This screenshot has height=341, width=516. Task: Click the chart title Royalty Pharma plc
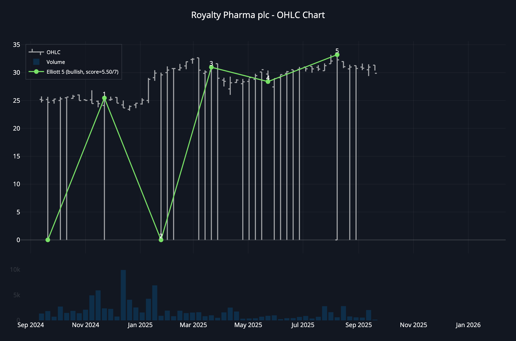tap(258, 15)
